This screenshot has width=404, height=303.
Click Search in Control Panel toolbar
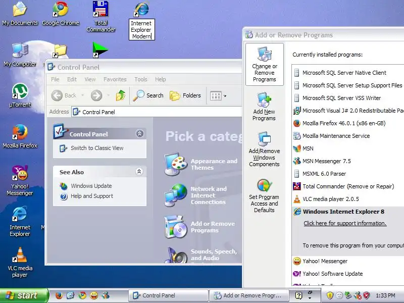[x=148, y=95]
